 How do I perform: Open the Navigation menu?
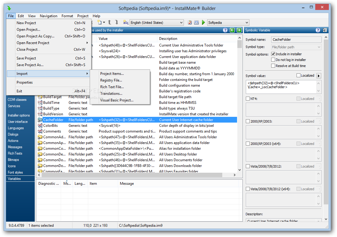click(x=49, y=16)
